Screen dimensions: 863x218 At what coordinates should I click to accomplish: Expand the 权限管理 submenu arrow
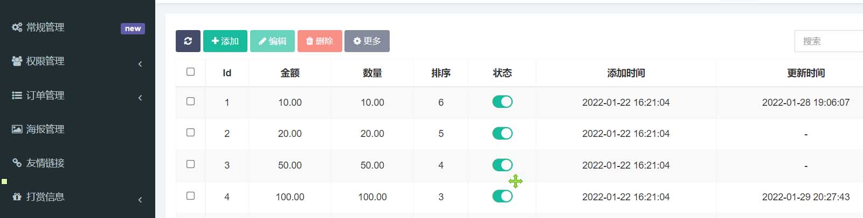click(x=140, y=64)
